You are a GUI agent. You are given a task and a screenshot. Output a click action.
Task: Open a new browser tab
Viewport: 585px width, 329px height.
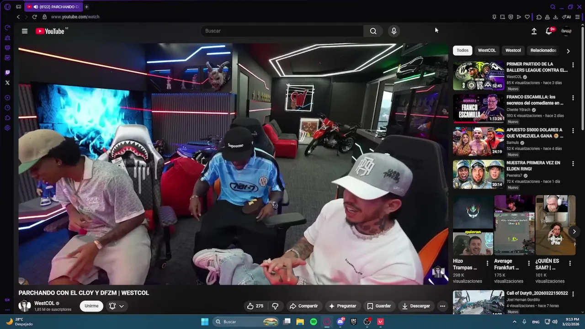tap(86, 7)
